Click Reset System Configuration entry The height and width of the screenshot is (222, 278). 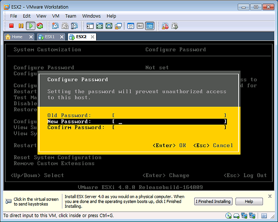[x=58, y=157]
